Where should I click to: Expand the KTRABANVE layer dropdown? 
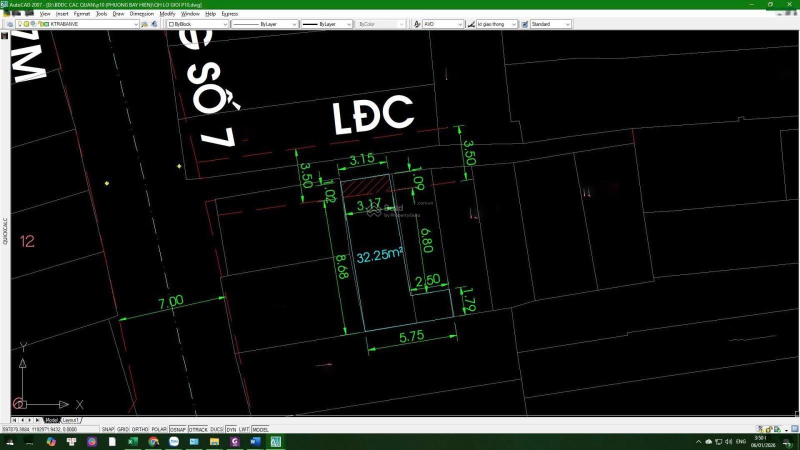click(135, 24)
